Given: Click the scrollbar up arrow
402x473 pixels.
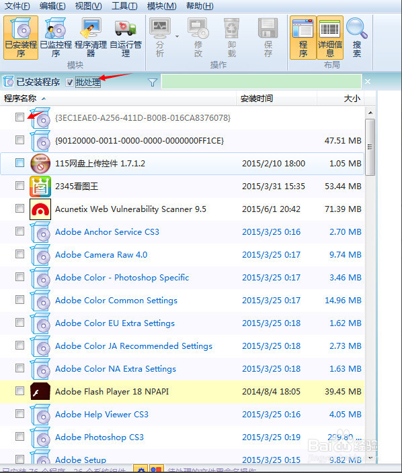Looking at the screenshot, I should (370, 113).
